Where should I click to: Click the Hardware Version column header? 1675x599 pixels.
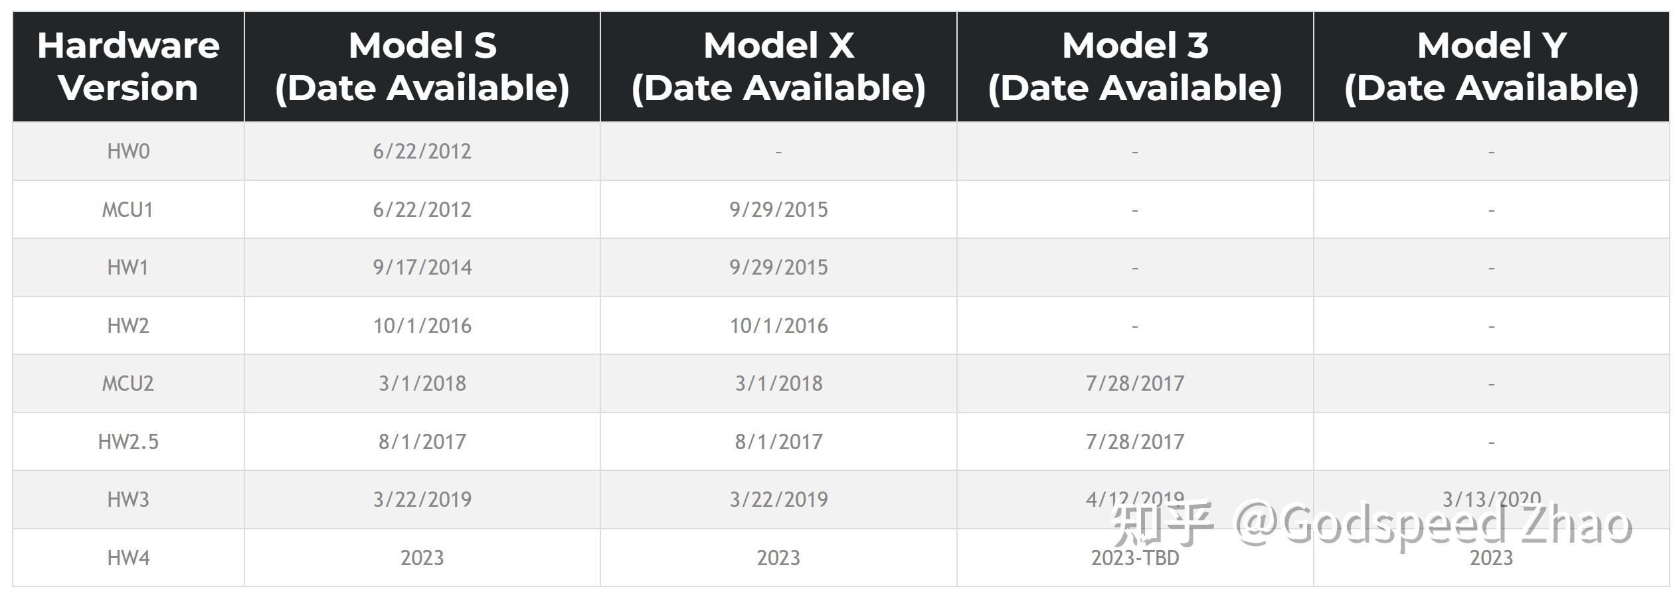[x=128, y=66]
